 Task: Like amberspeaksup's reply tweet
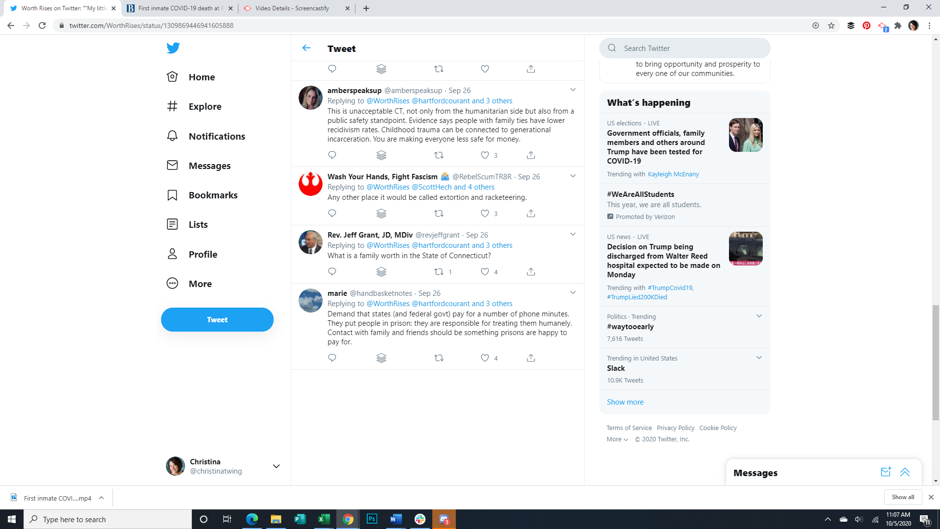[x=485, y=155]
